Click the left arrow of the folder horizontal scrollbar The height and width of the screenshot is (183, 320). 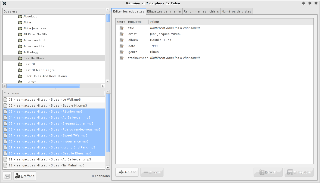(4, 86)
